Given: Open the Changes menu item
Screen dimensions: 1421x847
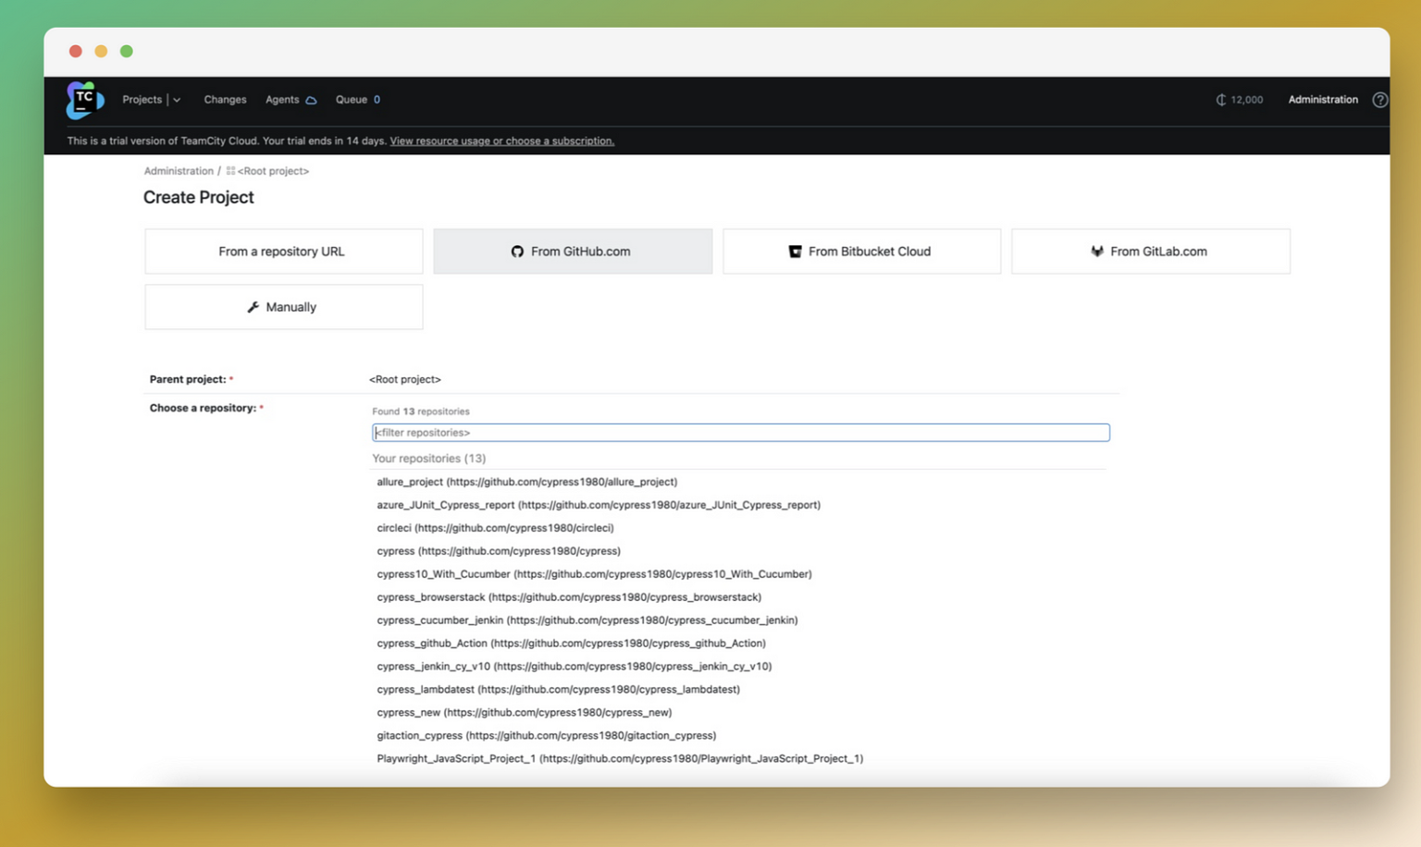Looking at the screenshot, I should point(225,100).
